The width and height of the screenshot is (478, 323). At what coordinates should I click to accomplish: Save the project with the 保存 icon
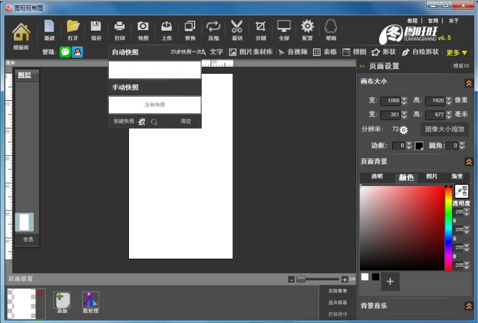(x=96, y=30)
